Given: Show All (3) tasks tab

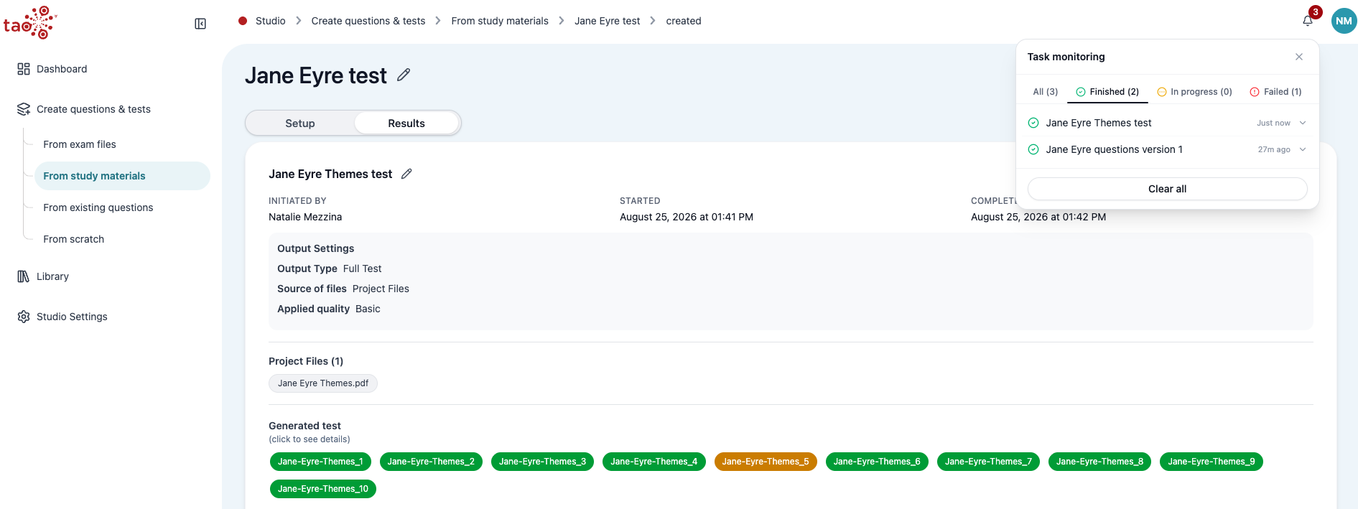Looking at the screenshot, I should coord(1045,92).
